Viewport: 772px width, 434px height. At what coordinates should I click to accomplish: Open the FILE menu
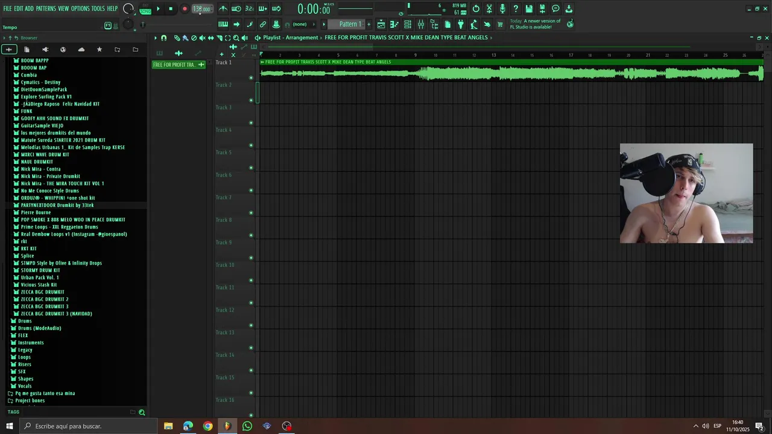pyautogui.click(x=7, y=8)
